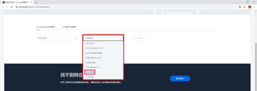The image size is (257, 91).
Task: Bookmark page with the star icon
Action: coord(244,7)
